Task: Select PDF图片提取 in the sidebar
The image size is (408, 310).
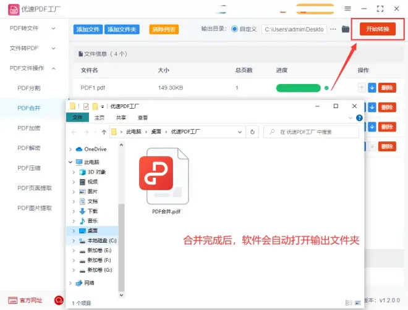Action: 35,208
